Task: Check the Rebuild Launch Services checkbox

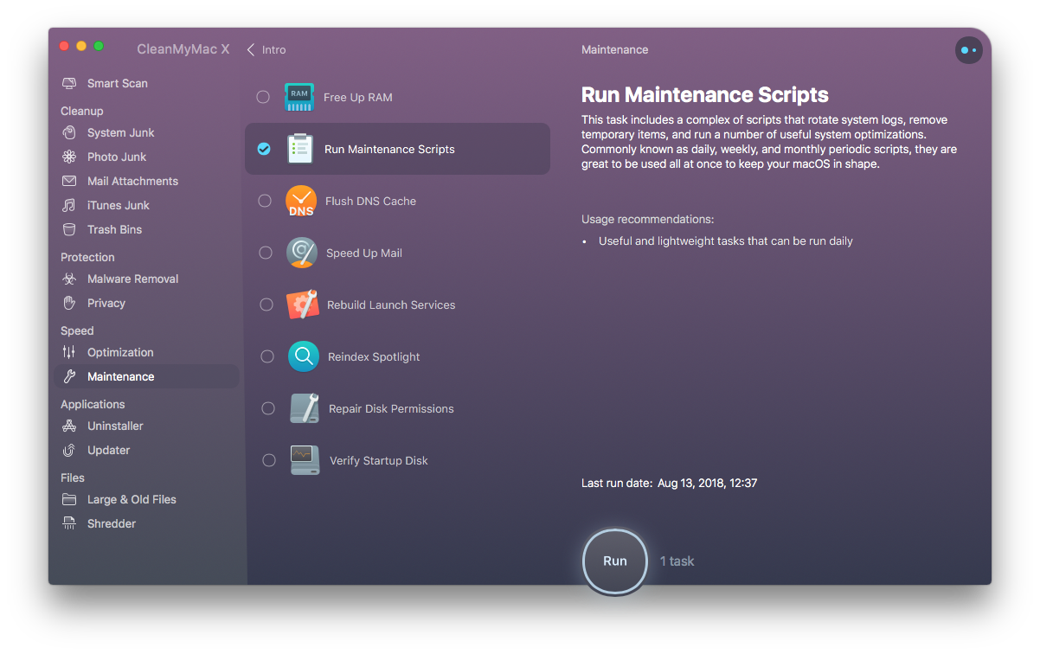Action: tap(266, 305)
